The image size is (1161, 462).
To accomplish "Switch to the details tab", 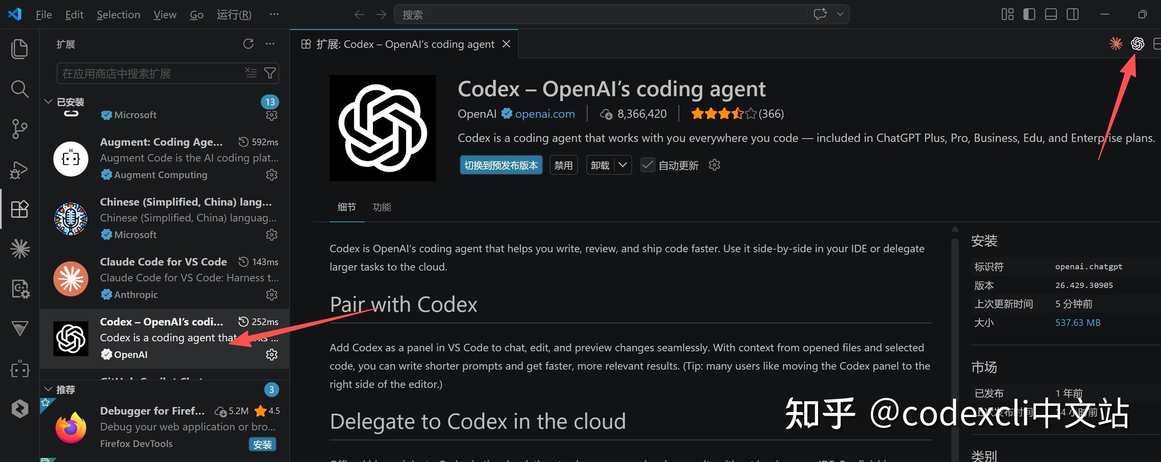I will coord(347,207).
